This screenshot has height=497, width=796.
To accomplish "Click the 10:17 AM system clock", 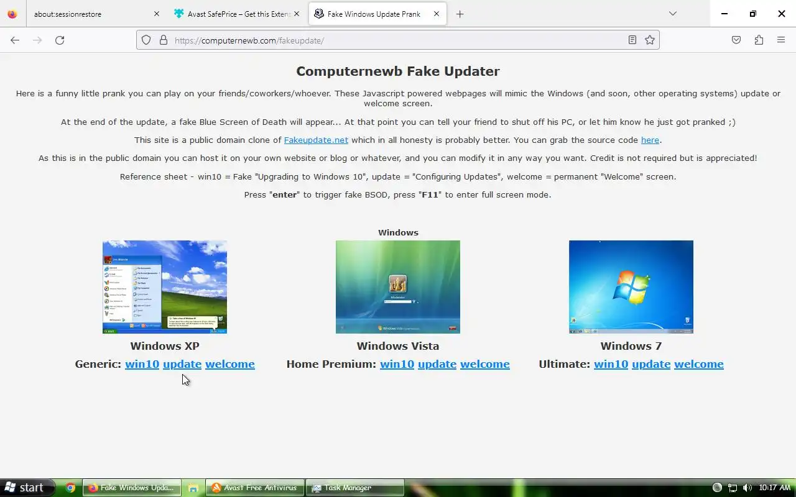I will 774,488.
